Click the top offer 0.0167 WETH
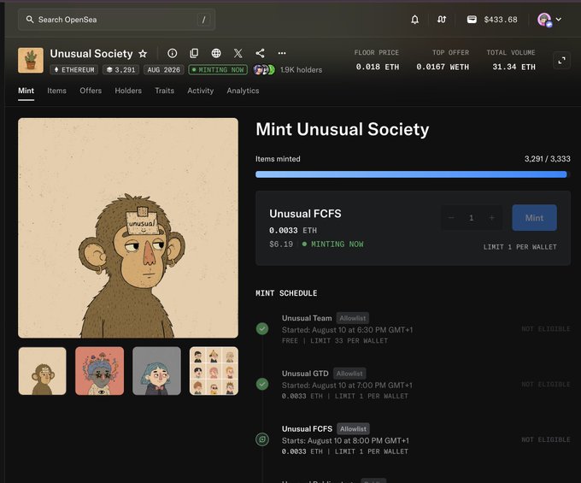 [443, 67]
